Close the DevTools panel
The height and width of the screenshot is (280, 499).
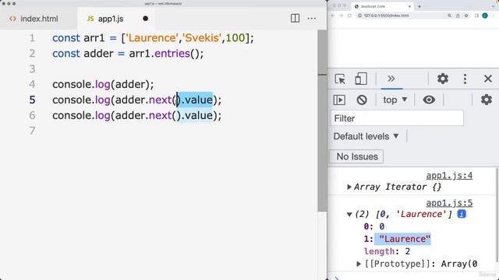[x=488, y=79]
